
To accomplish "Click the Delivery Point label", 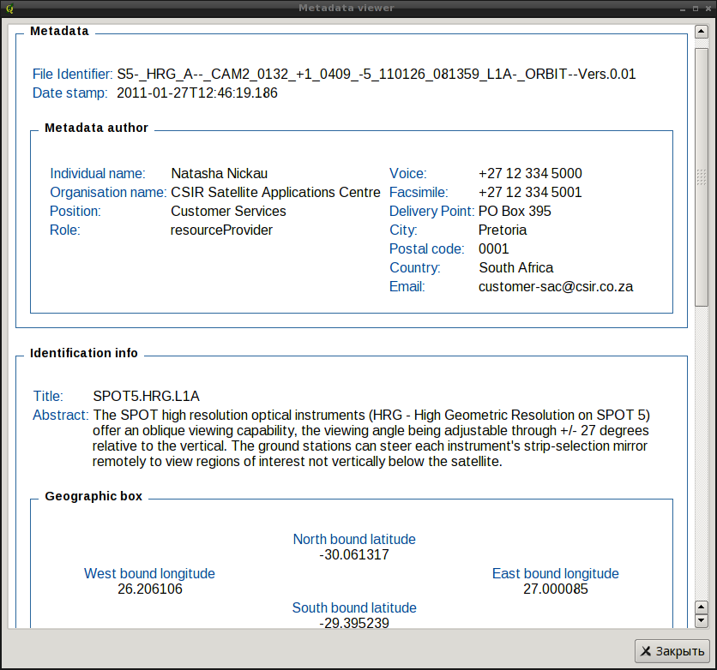I will click(x=431, y=211).
